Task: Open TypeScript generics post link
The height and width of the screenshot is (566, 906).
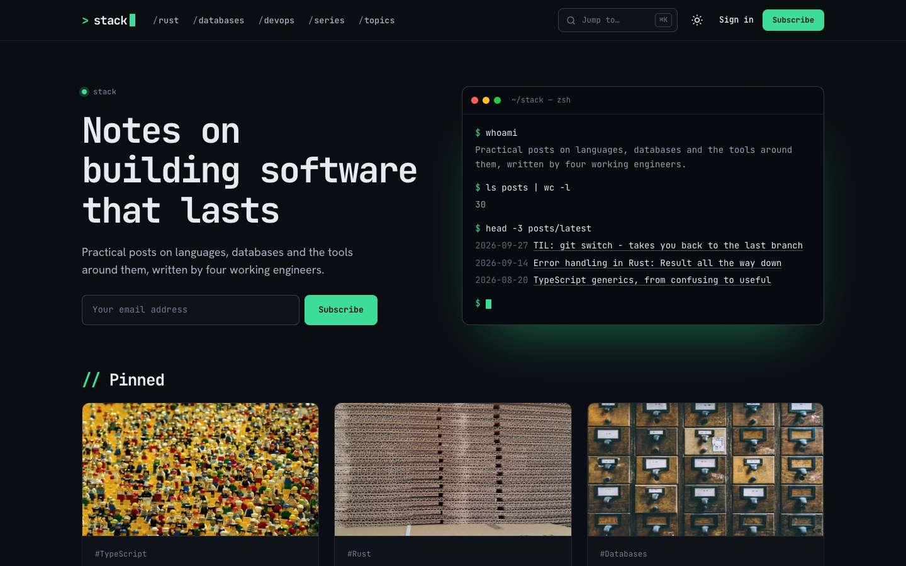Action: [652, 280]
